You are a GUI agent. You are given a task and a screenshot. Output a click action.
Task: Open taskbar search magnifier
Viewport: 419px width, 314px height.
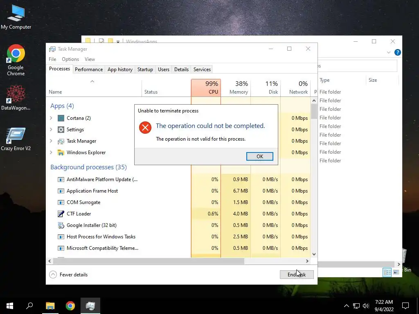pos(29,306)
